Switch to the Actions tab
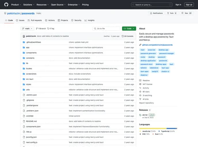This screenshot has width=198, height=147. pyautogui.click(x=50, y=20)
